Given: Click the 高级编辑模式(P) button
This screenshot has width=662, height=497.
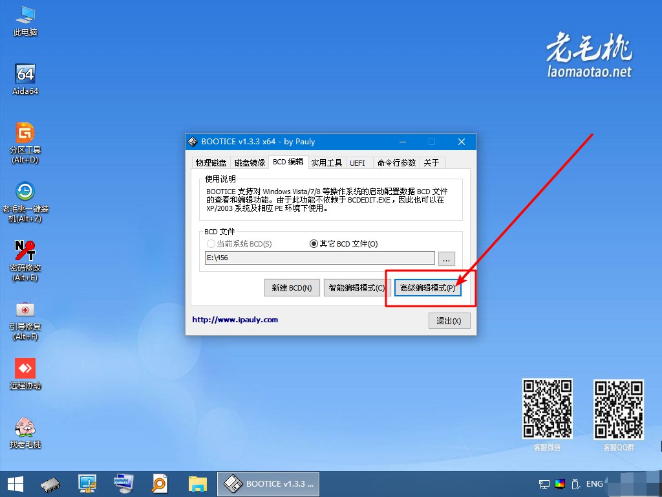Looking at the screenshot, I should tap(429, 287).
